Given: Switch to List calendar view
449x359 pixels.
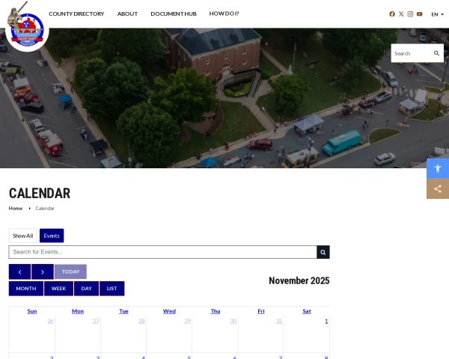Looking at the screenshot, I should point(112,289).
